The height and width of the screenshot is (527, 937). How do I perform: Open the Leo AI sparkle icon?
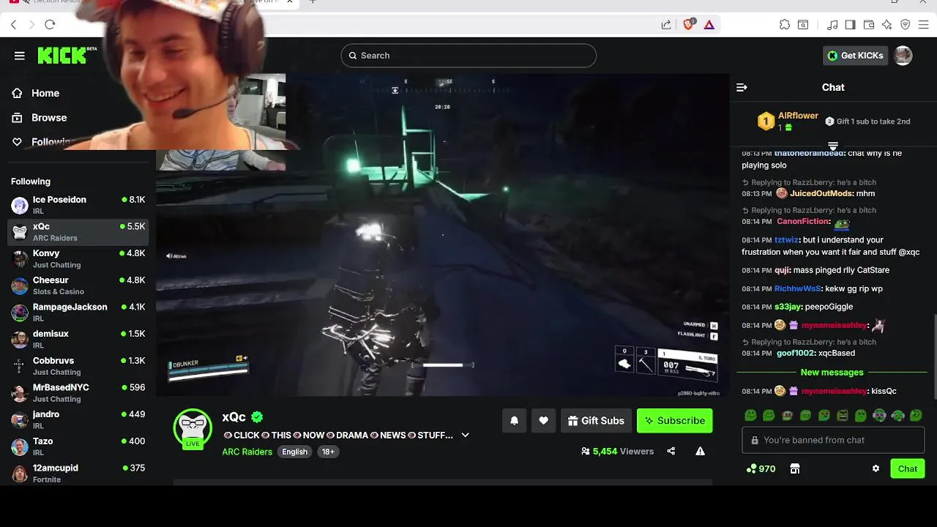(x=887, y=25)
